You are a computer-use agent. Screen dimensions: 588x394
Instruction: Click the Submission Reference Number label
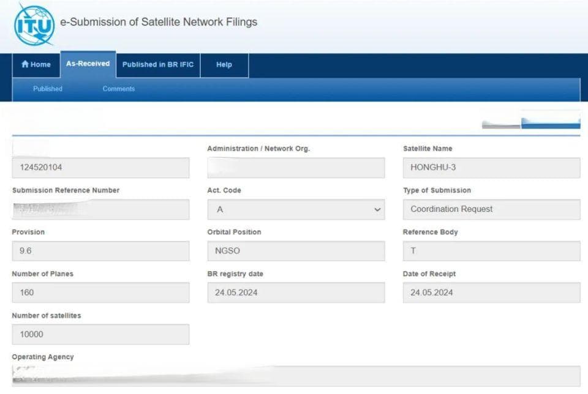click(66, 190)
